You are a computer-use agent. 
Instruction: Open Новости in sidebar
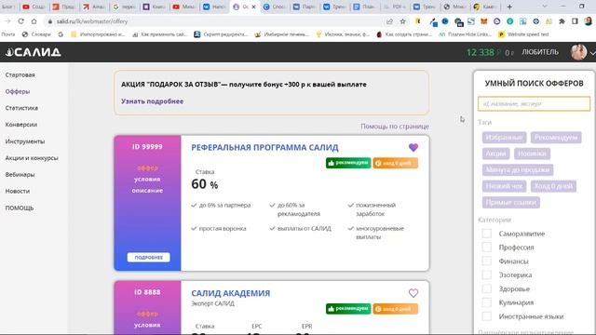click(18, 191)
